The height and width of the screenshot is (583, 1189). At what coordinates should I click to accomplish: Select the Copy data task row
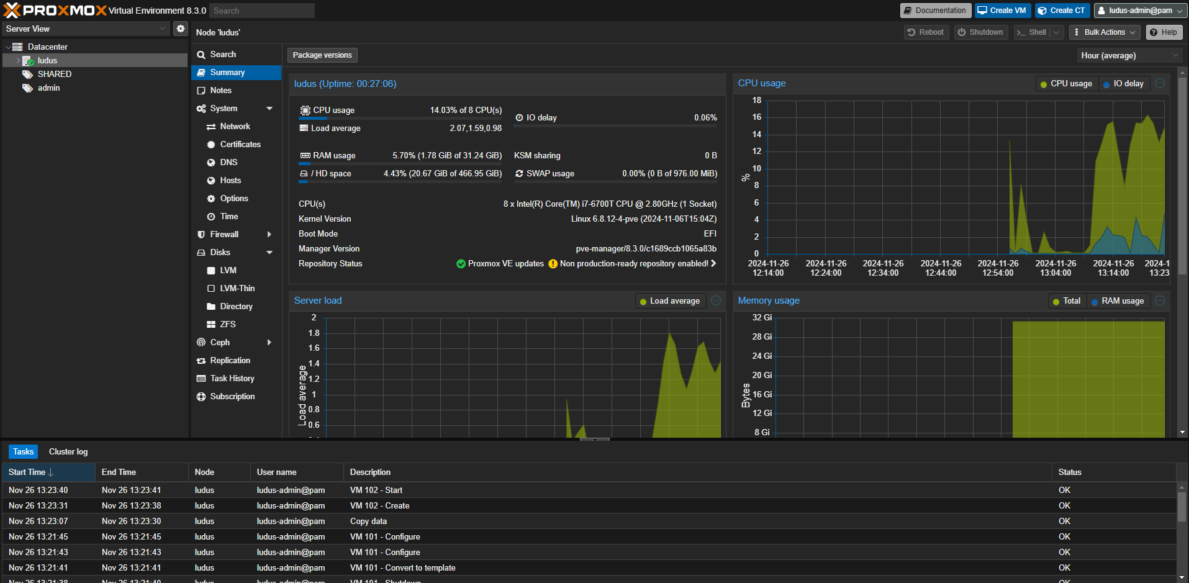pyautogui.click(x=589, y=522)
